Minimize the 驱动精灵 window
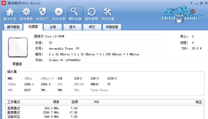 point(197,3)
